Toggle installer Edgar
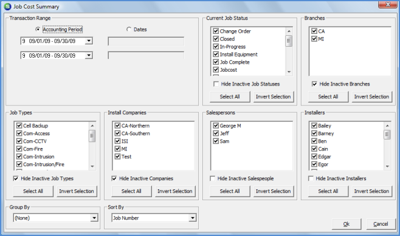 (314, 157)
